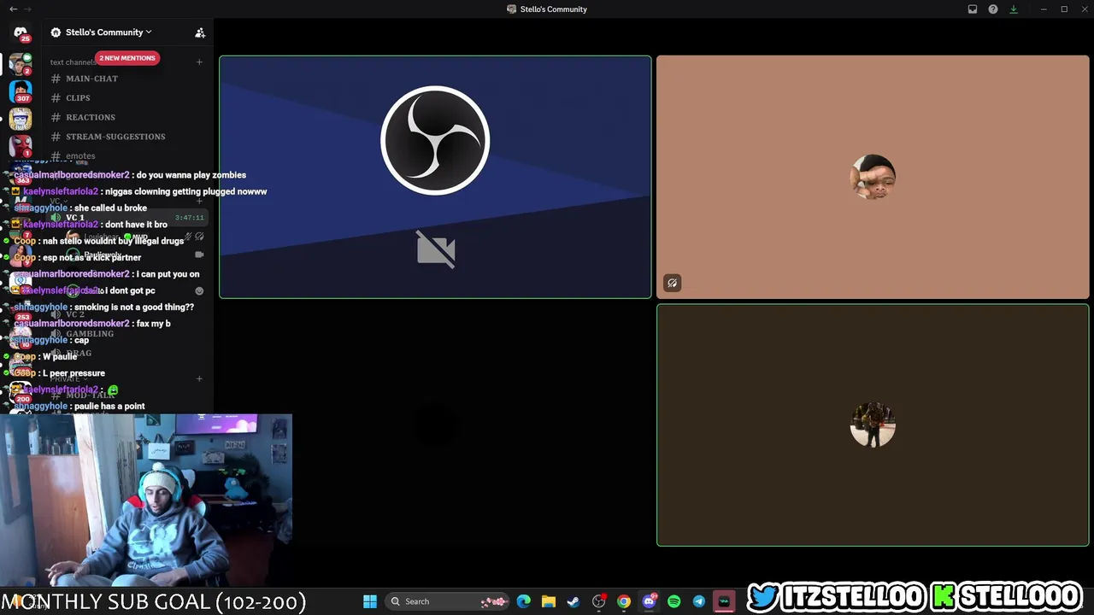Open Steam from taskbar

573,601
